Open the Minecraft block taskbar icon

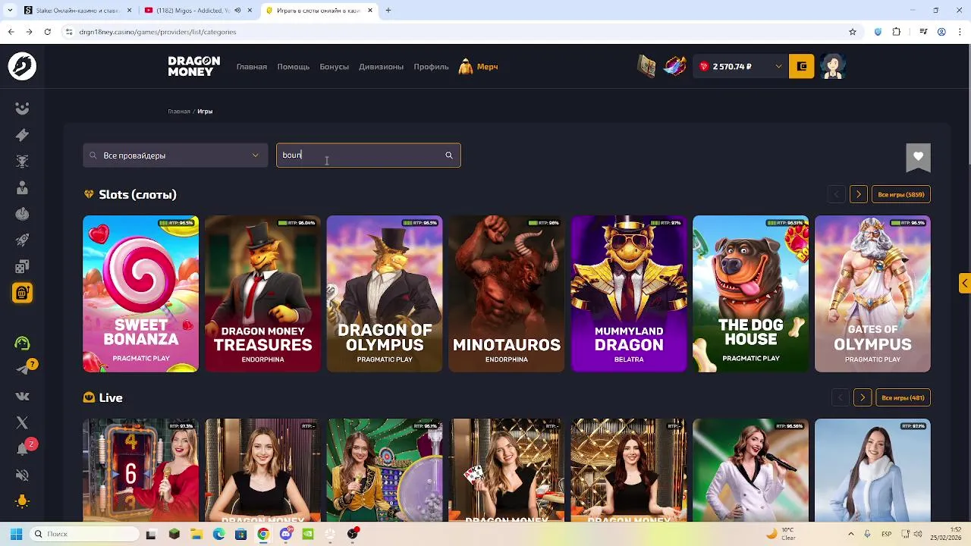point(174,534)
